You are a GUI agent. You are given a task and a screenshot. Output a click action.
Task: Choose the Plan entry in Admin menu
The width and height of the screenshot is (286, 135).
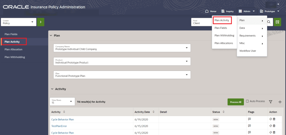pyautogui.click(x=252, y=21)
